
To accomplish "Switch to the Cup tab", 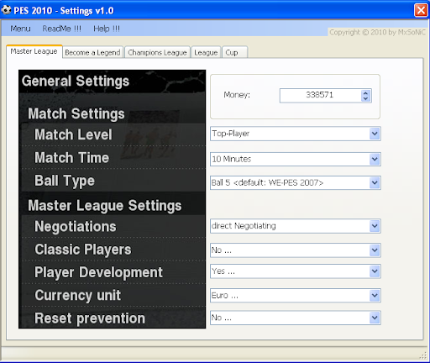I will pyautogui.click(x=234, y=52).
